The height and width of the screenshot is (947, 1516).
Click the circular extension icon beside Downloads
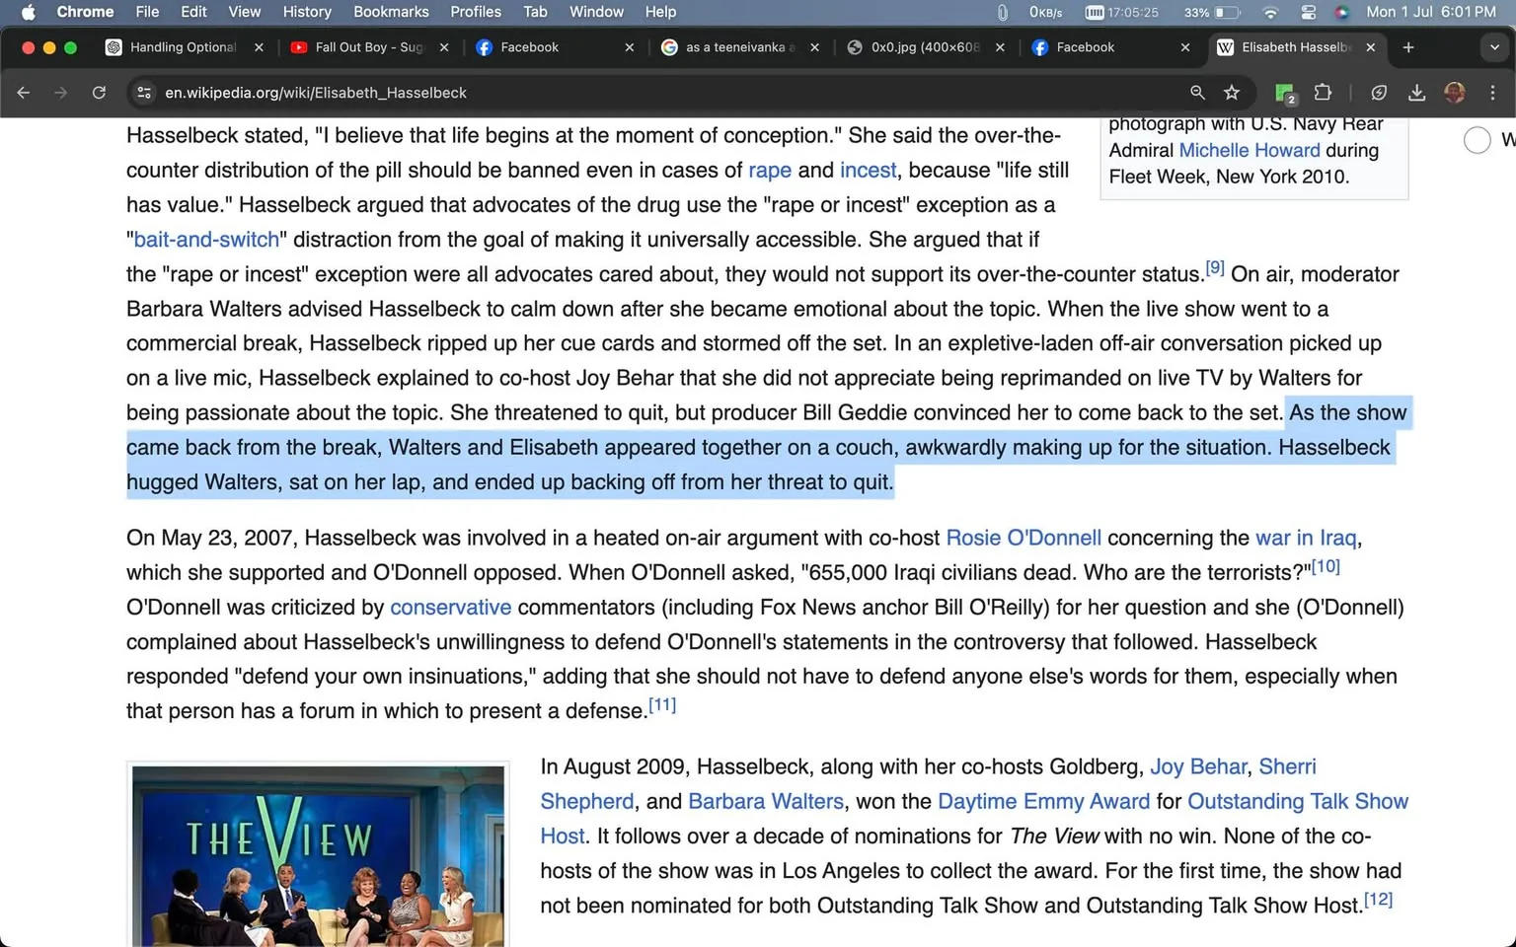[1379, 93]
